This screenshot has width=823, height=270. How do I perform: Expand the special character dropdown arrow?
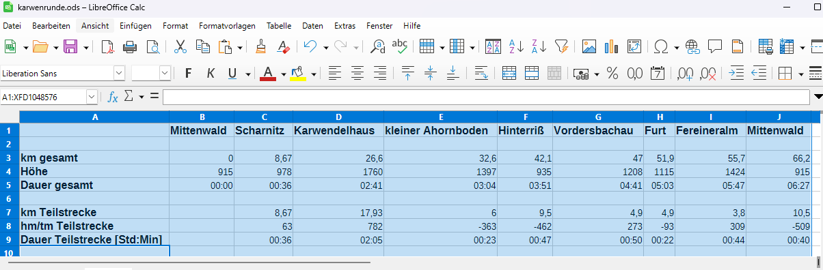[x=676, y=47]
